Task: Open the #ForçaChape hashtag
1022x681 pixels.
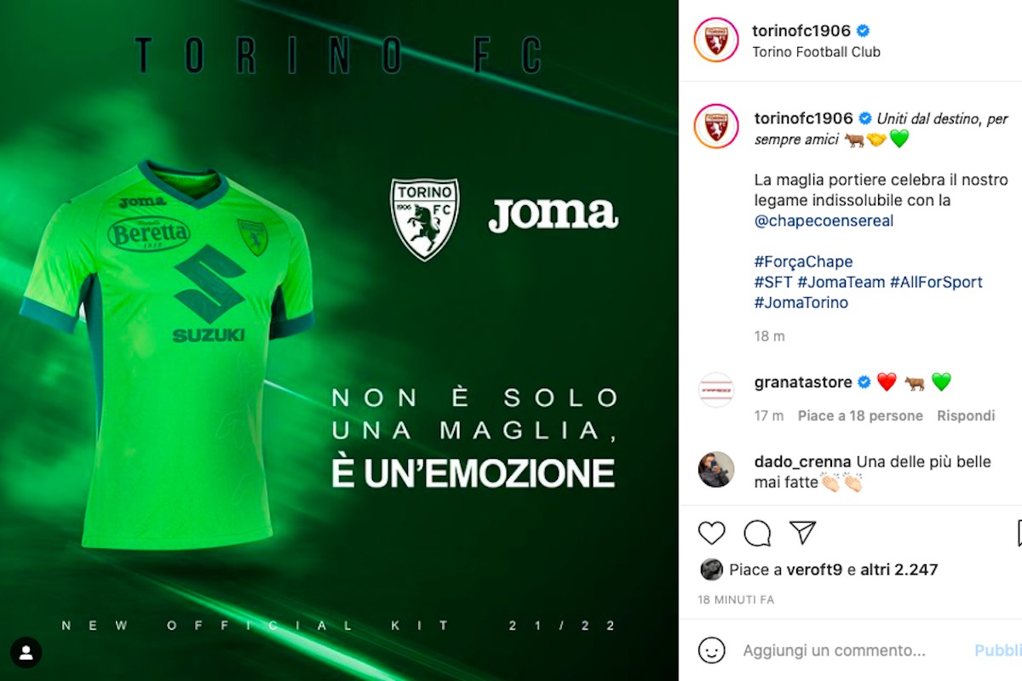Action: click(803, 261)
